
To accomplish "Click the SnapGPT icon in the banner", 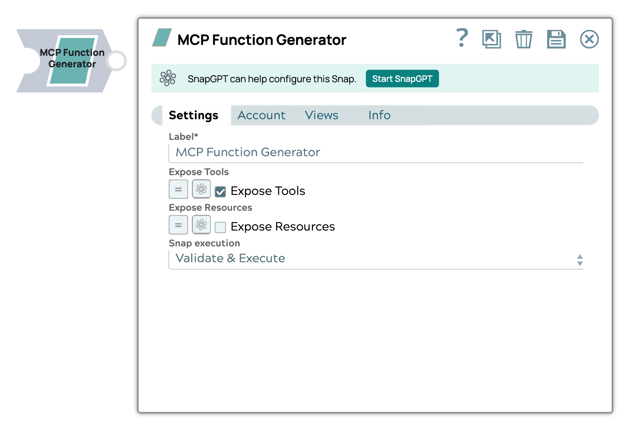I will point(168,78).
